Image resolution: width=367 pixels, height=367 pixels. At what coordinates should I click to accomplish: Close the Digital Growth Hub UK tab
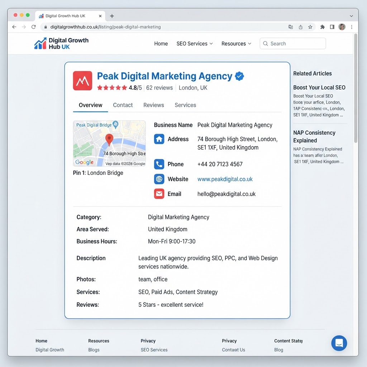tap(100, 16)
